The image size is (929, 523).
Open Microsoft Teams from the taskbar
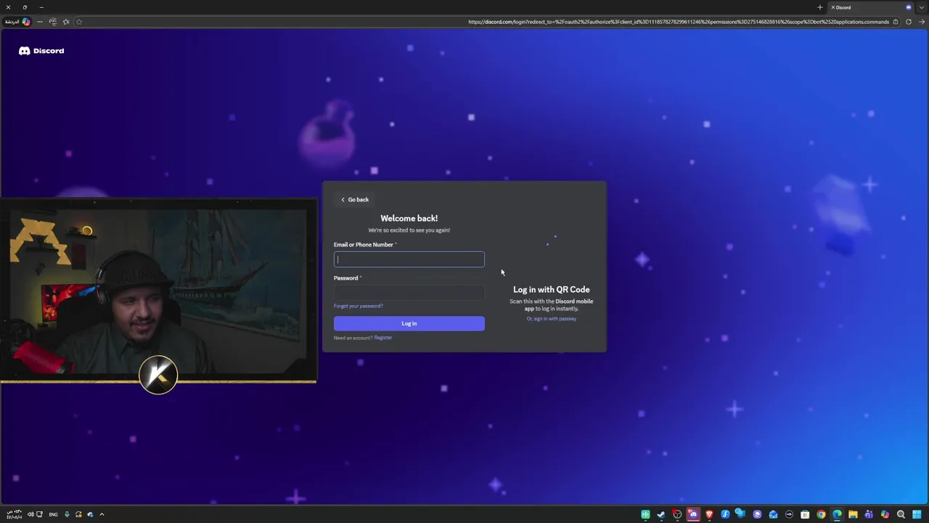pos(869,514)
